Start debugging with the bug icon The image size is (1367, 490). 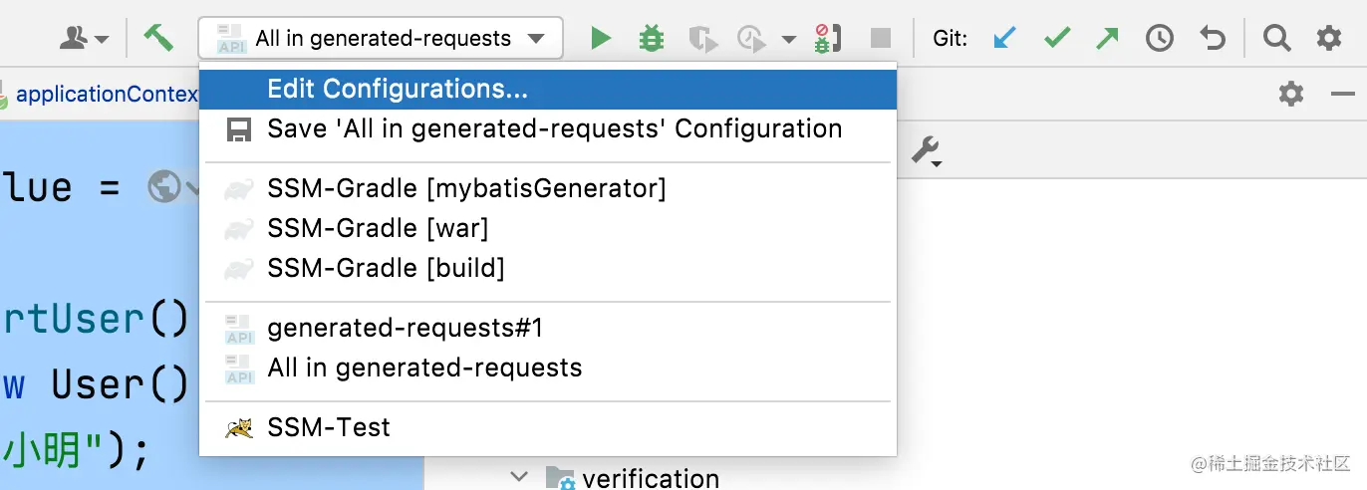[652, 39]
